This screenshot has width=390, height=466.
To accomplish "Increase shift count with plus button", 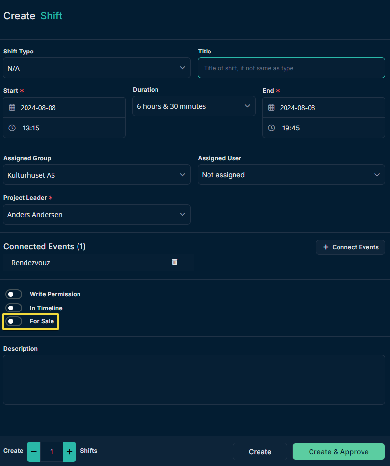I will (x=69, y=452).
